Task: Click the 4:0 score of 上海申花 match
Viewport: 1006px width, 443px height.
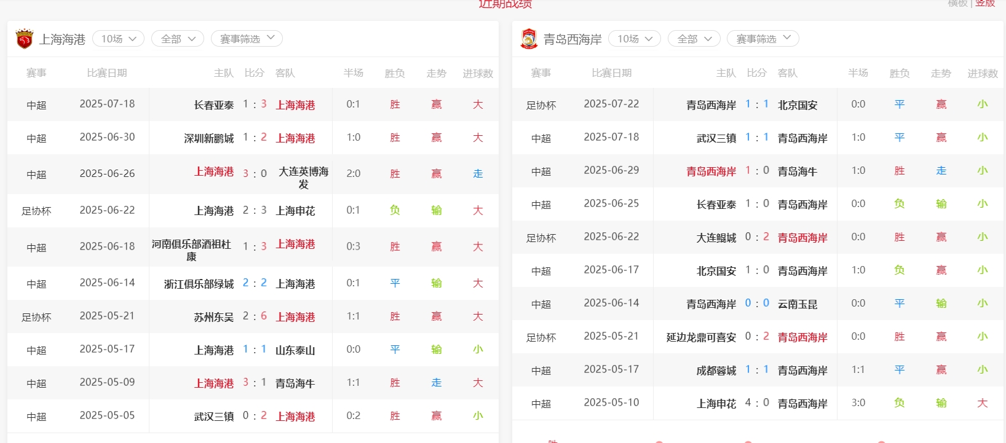Action: 757,403
